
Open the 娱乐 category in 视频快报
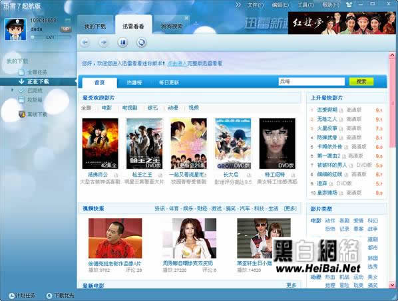(188, 209)
